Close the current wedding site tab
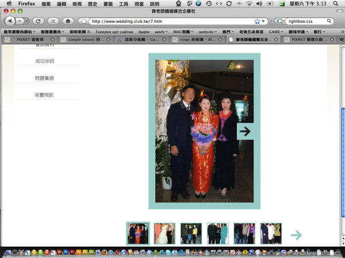This screenshot has width=345, height=258. click(276, 40)
